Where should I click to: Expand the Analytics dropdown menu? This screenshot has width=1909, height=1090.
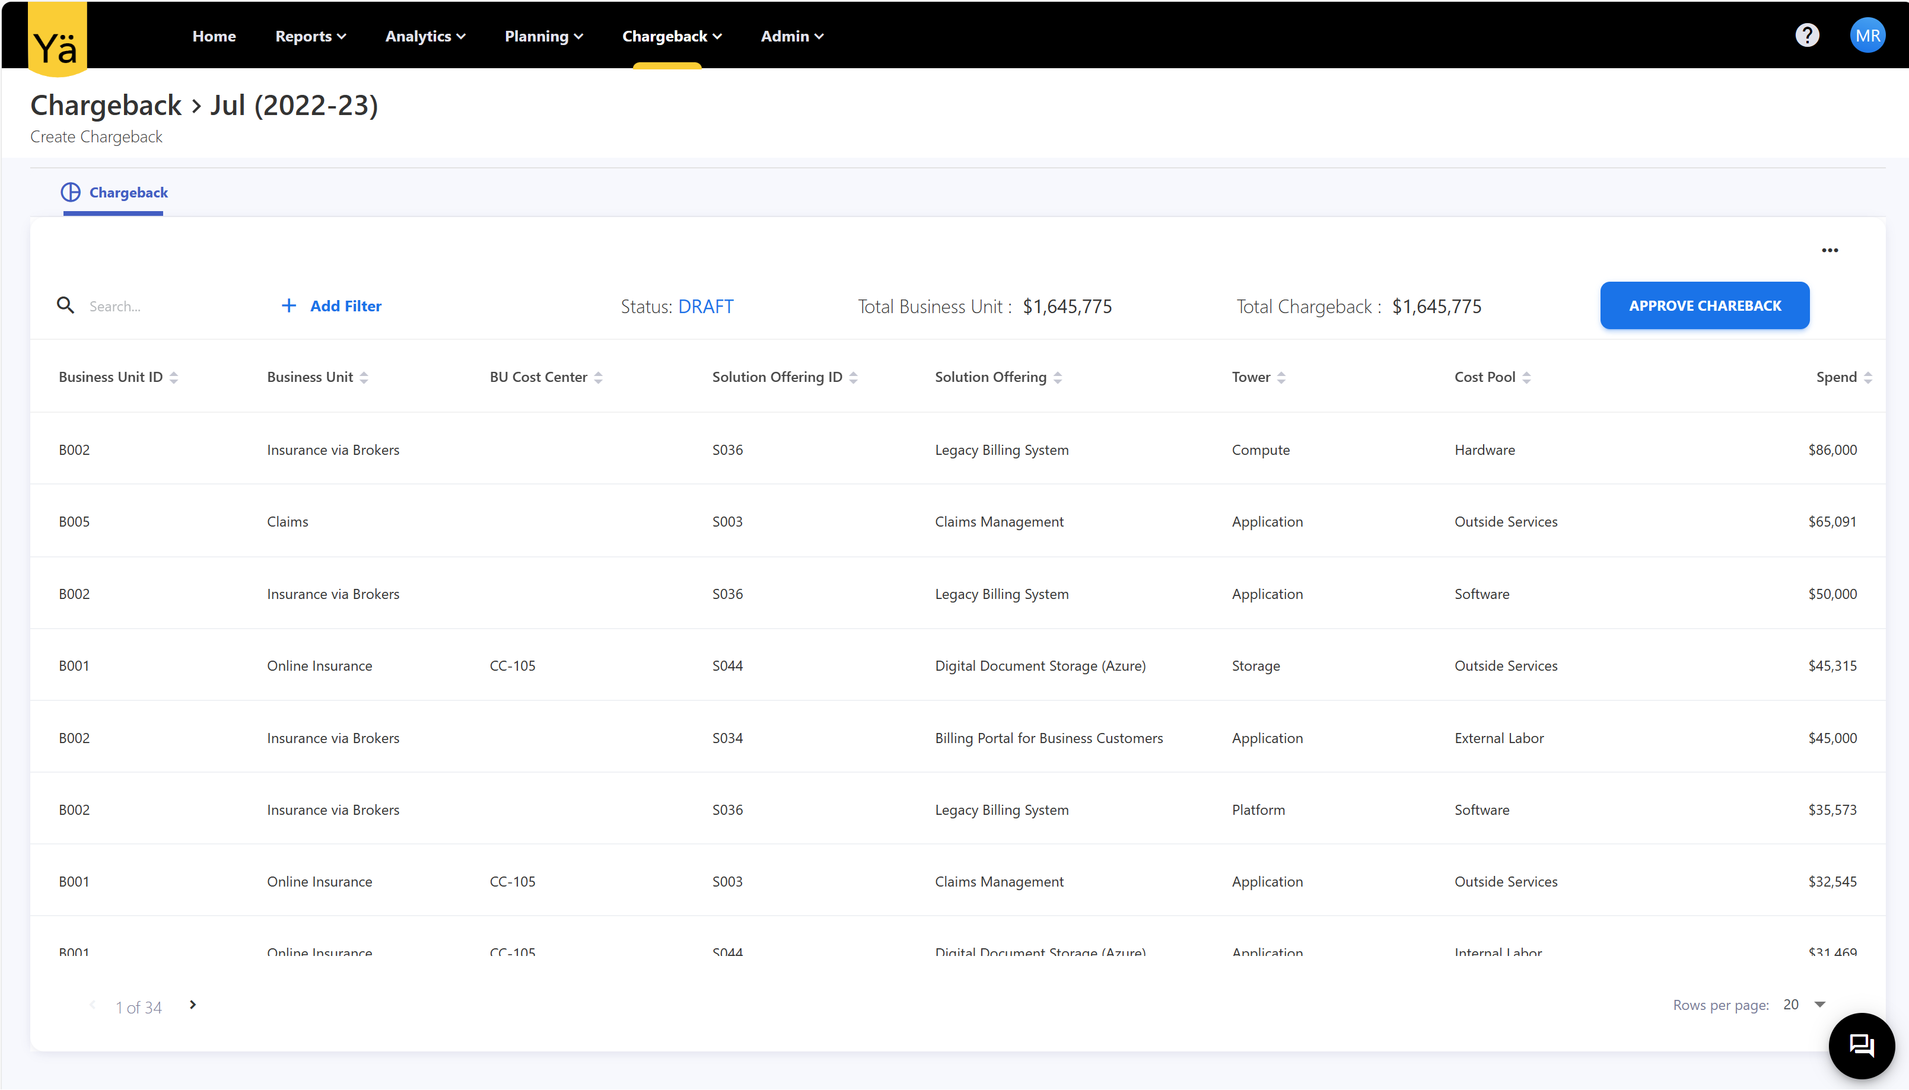pyautogui.click(x=425, y=36)
